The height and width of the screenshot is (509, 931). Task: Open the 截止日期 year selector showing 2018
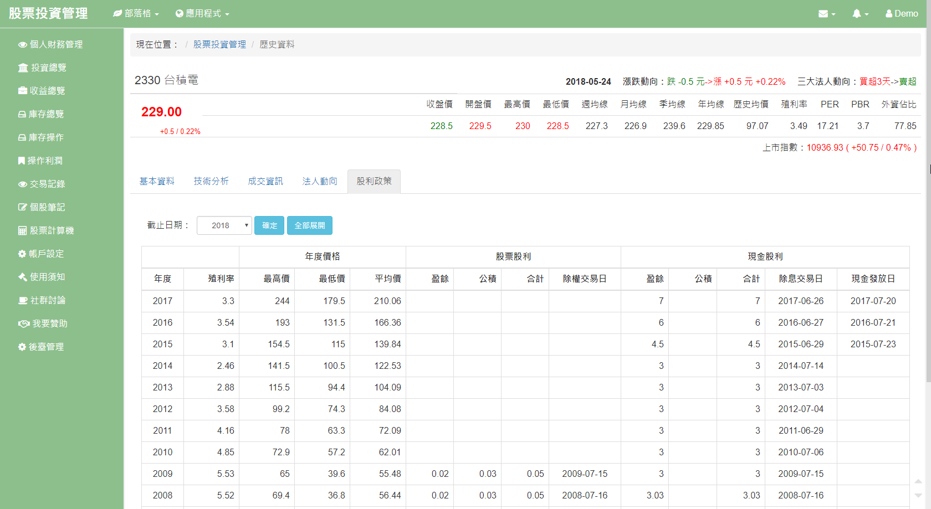[x=224, y=225]
